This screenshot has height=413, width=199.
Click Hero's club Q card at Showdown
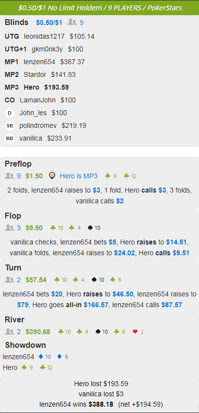(x=46, y=367)
